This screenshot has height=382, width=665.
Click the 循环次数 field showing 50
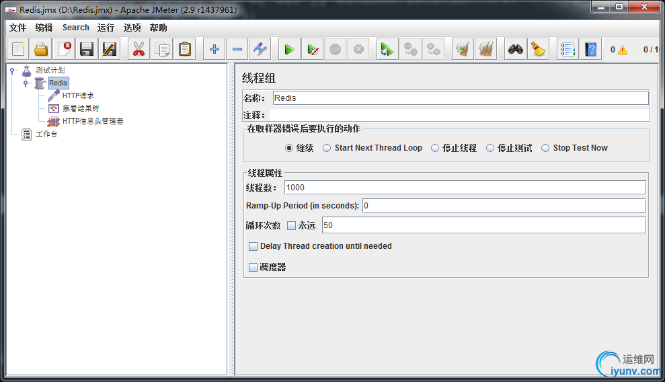(484, 225)
